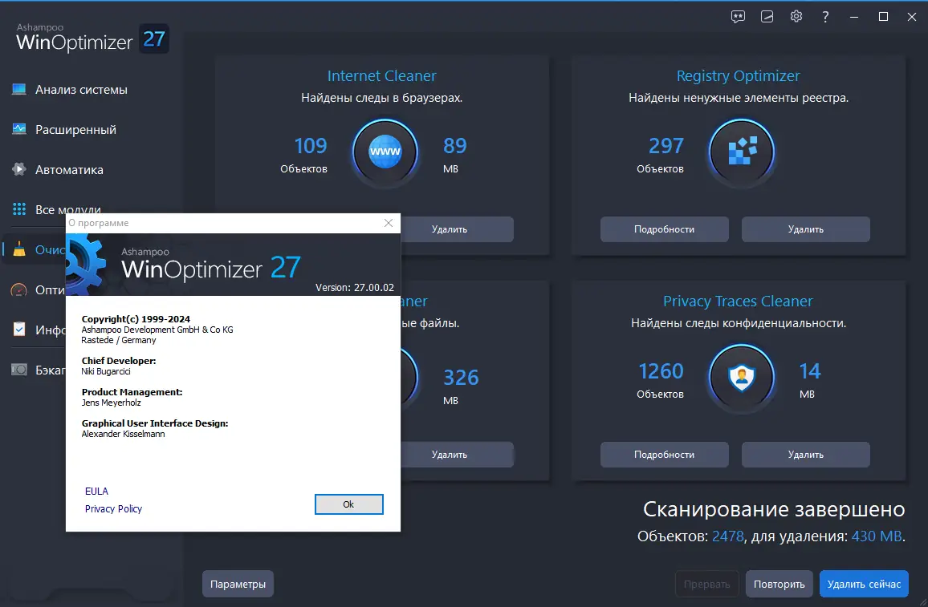Click the Registry Optimizer cubes icon

coord(742,152)
